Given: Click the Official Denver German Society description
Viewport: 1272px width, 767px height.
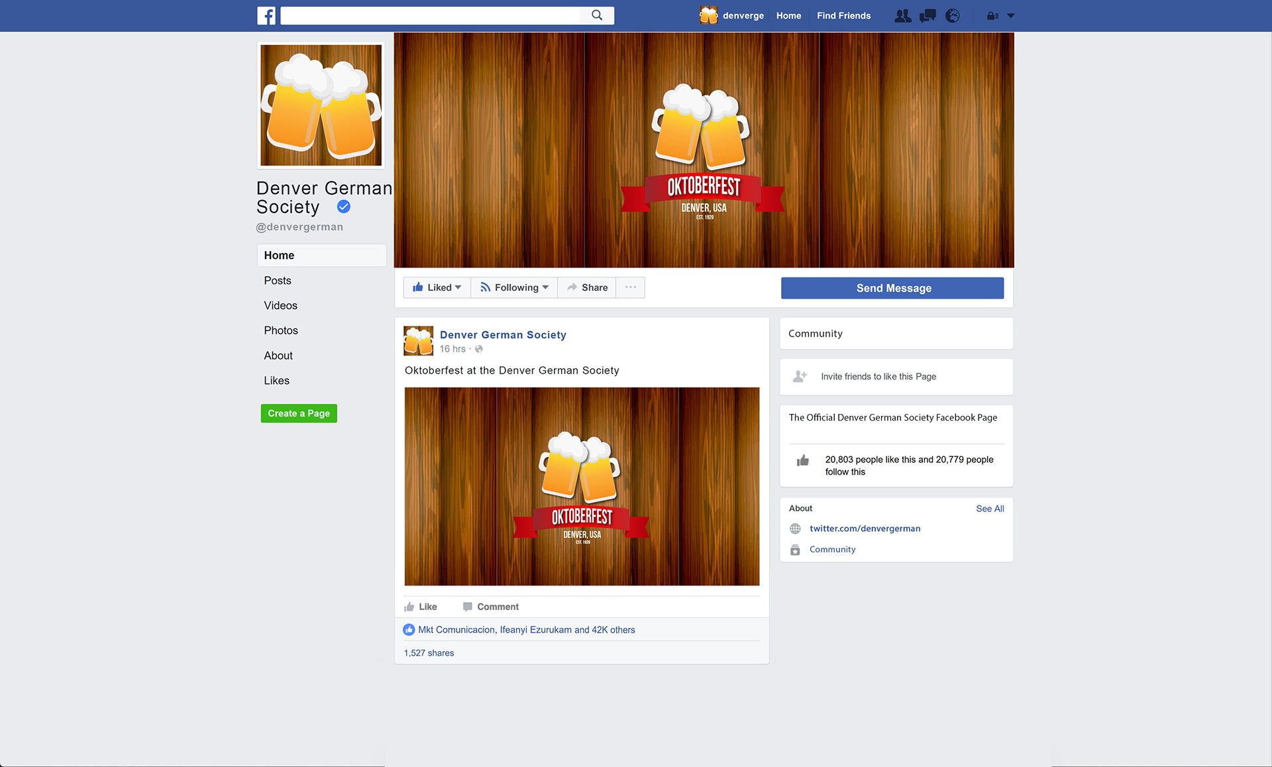Looking at the screenshot, I should (x=892, y=418).
